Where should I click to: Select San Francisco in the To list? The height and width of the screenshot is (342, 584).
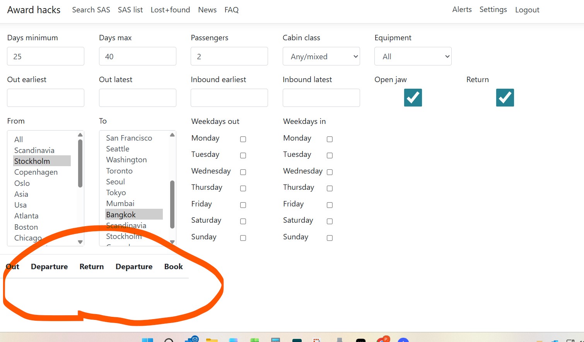point(134,138)
